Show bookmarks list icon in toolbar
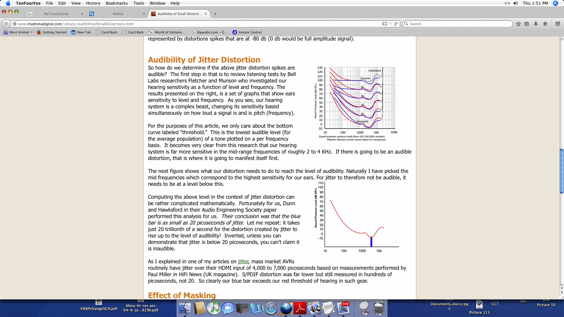Image resolution: width=564 pixels, height=317 pixels. tap(527, 24)
